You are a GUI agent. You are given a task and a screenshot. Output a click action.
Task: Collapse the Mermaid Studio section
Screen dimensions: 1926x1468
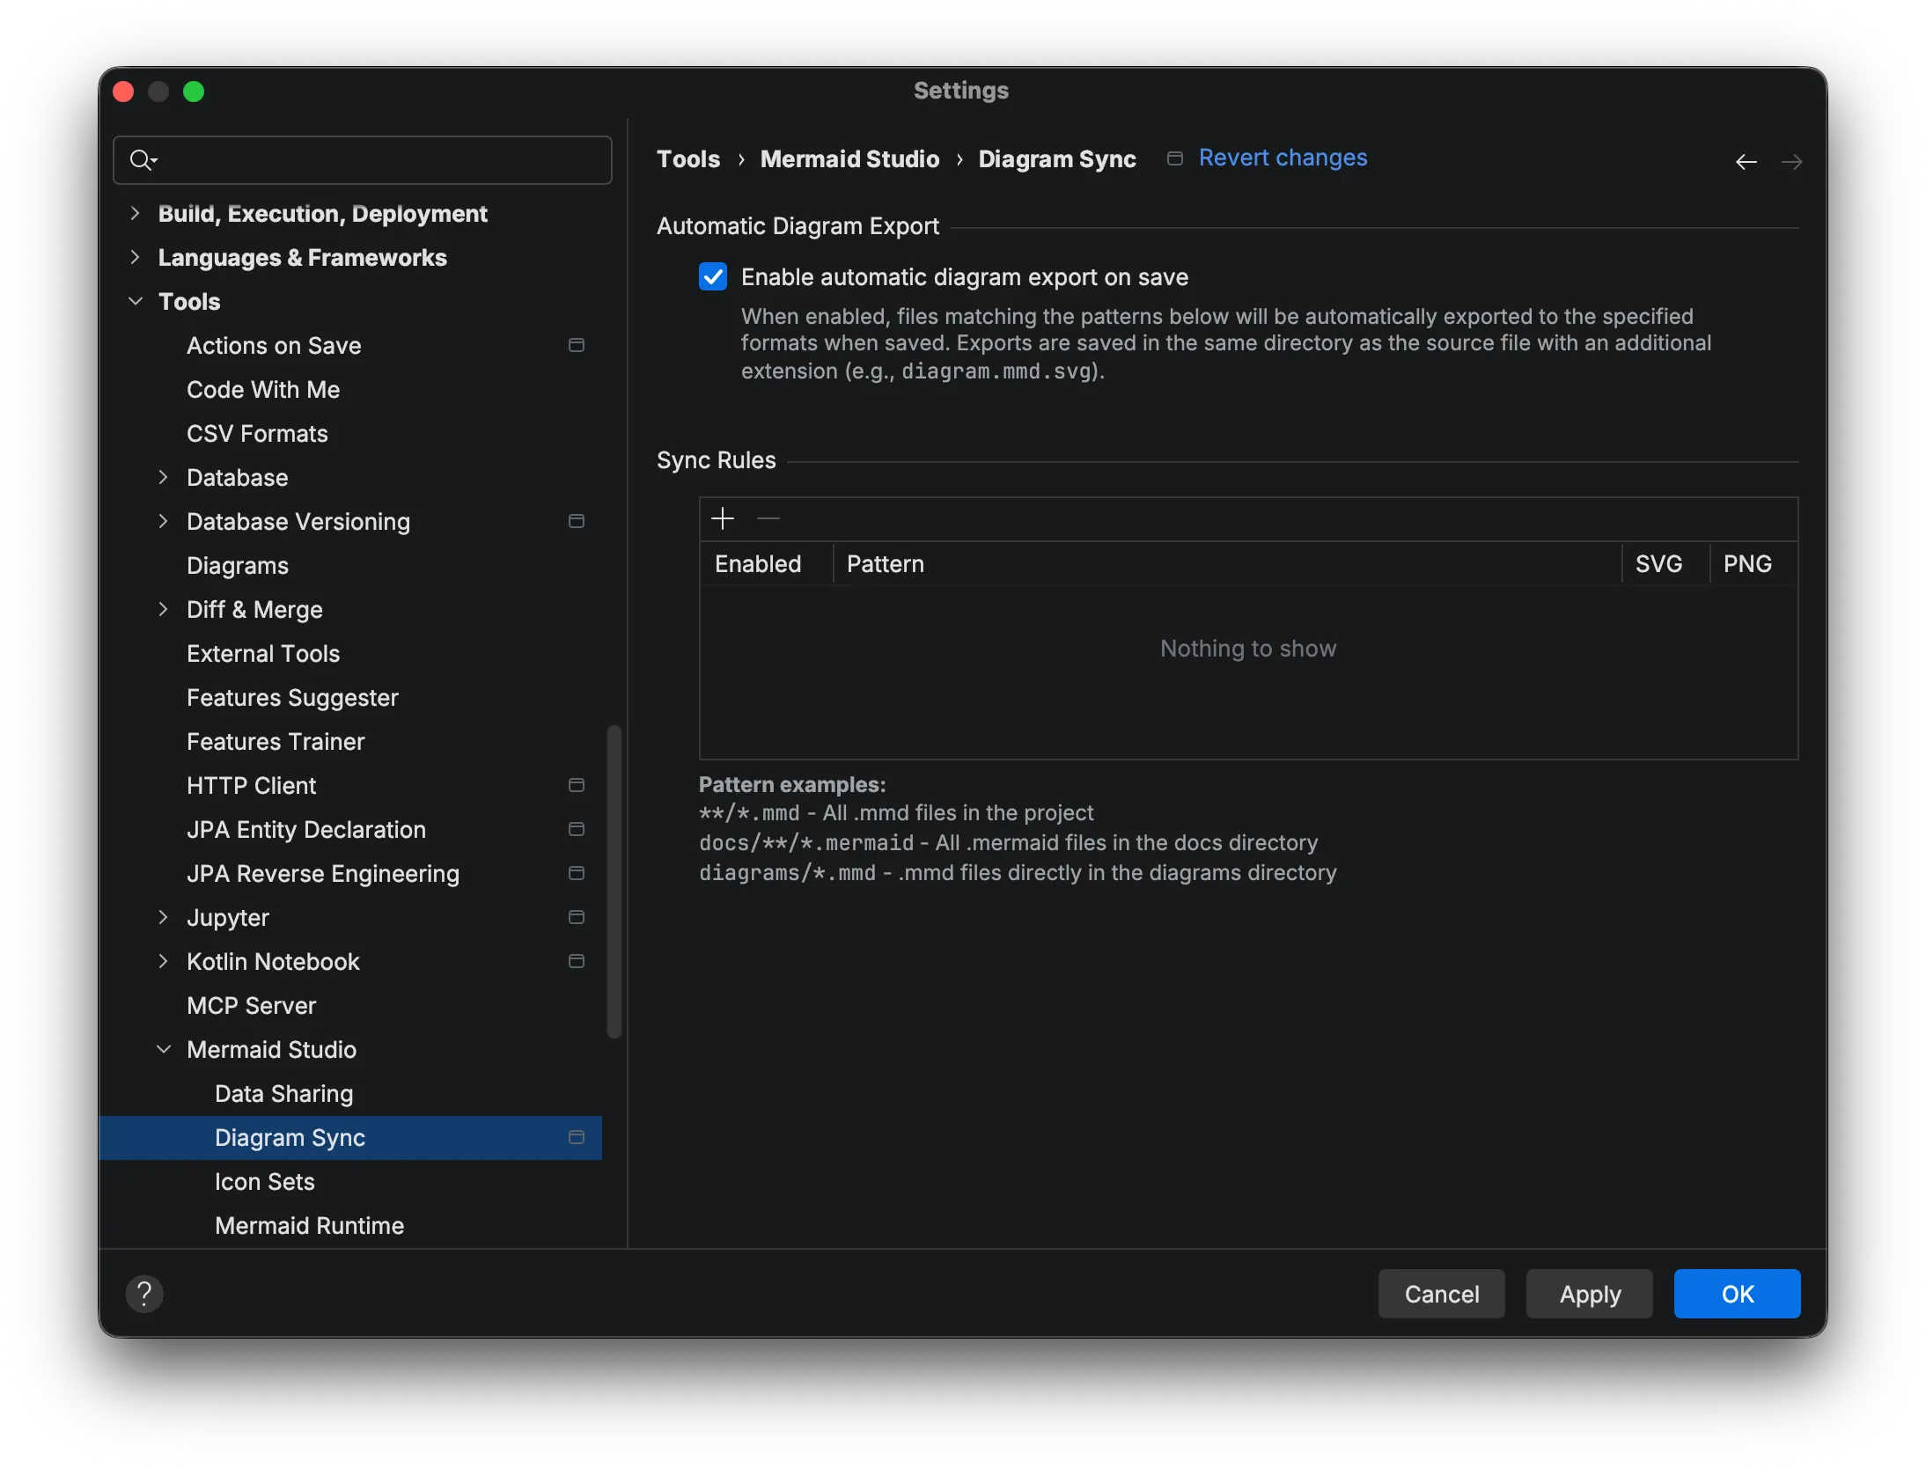click(163, 1049)
